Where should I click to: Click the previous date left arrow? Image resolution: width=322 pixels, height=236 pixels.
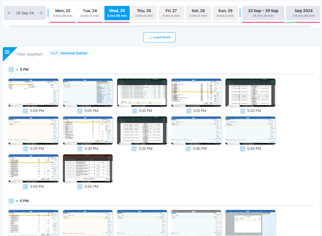[x=9, y=13]
